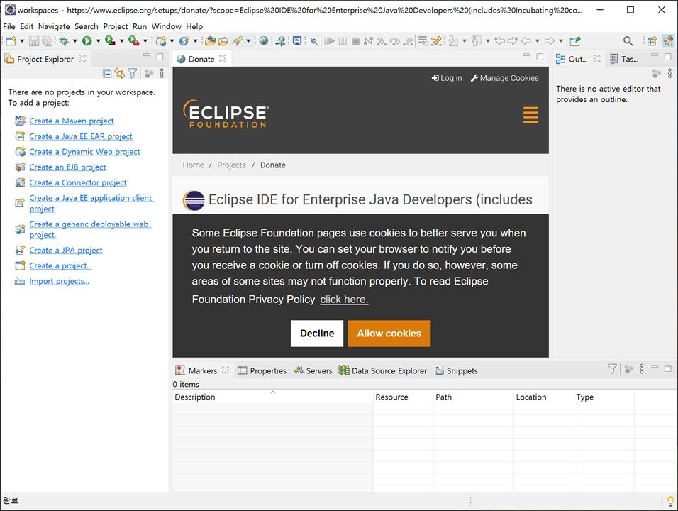
Task: Click Create a Dynamic Web project link
Action: (x=85, y=151)
